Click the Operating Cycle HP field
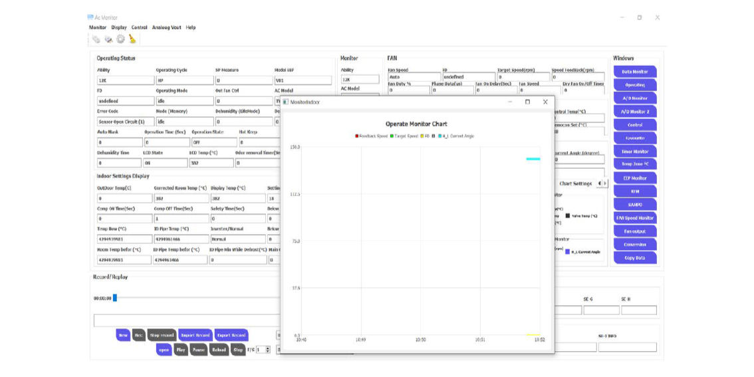The width and height of the screenshot is (754, 377). point(185,80)
